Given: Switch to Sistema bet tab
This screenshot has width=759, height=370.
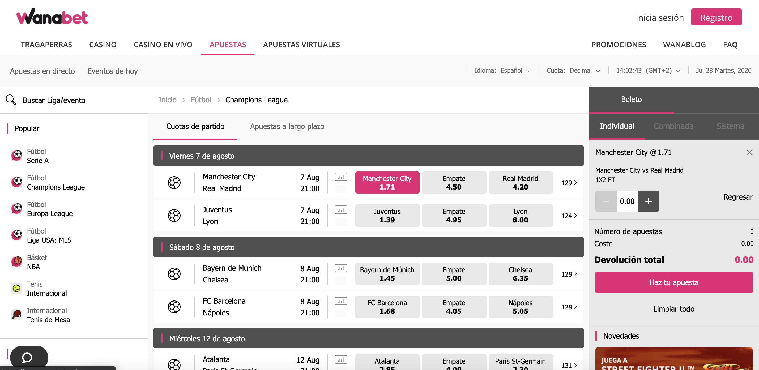Looking at the screenshot, I should 730,126.
